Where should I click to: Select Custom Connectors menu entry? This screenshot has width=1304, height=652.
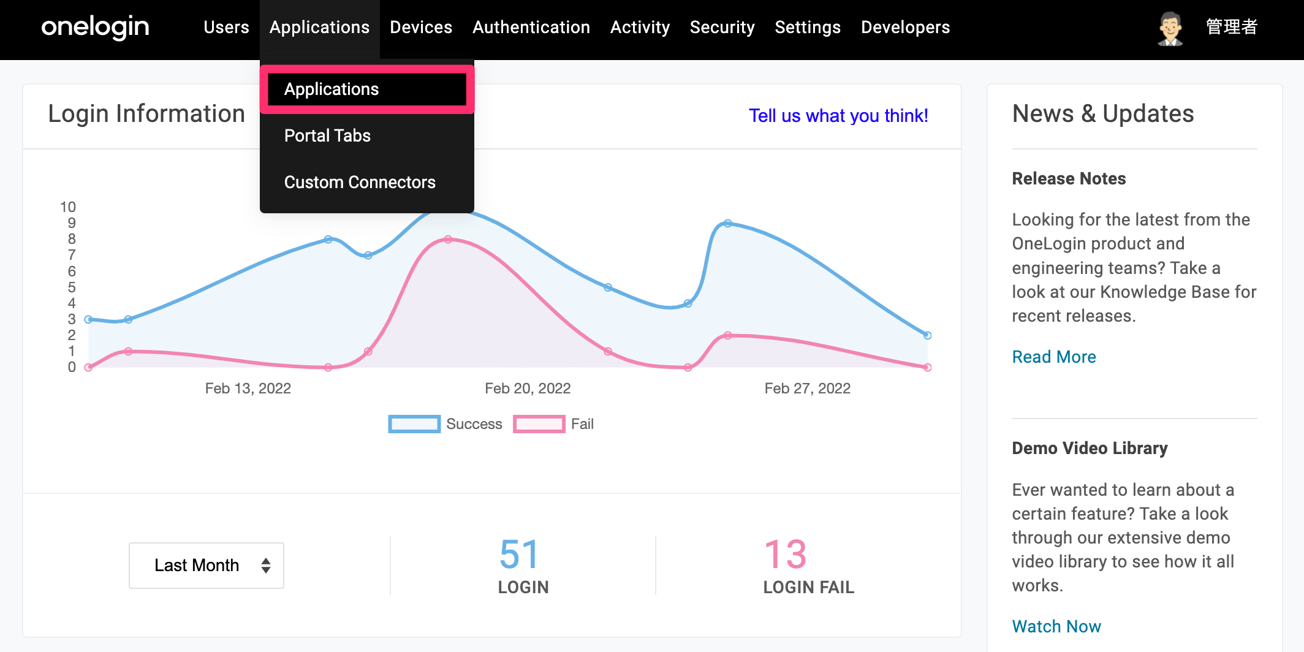[x=360, y=182]
